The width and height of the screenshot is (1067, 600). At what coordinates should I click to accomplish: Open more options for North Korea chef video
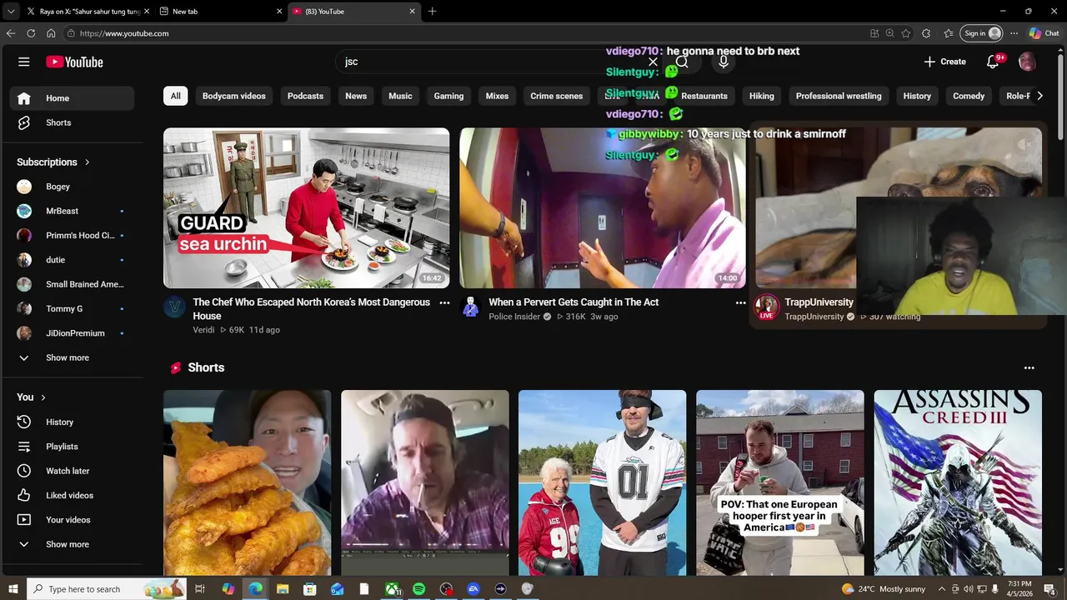click(x=444, y=303)
